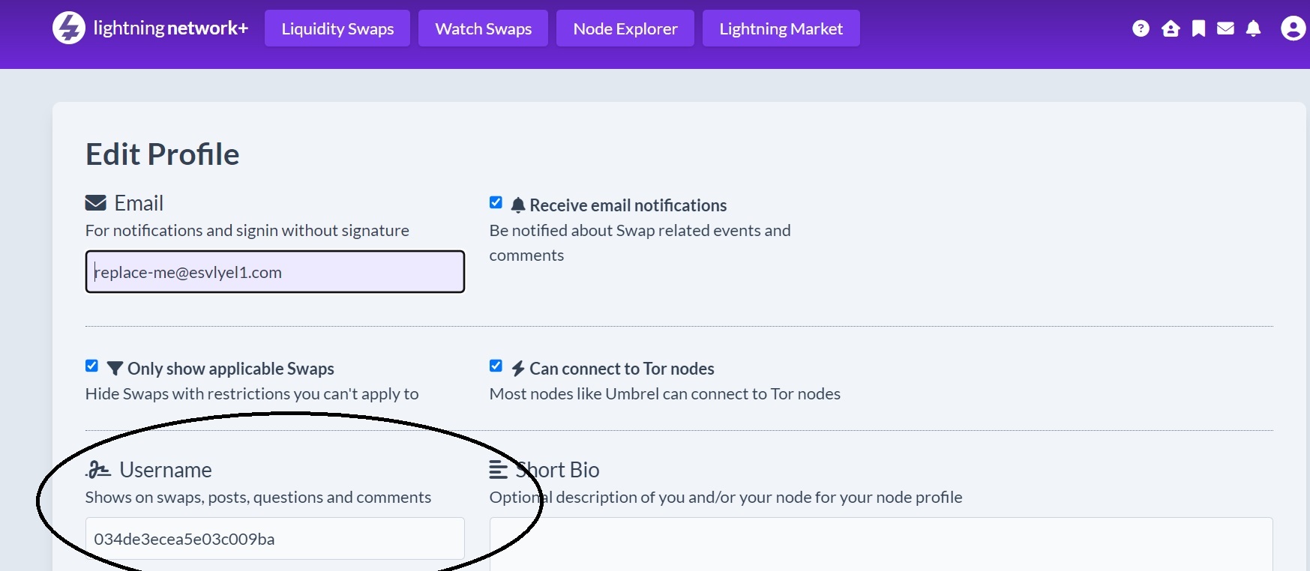Navigate to Lightning Market
Image resolution: width=1310 pixels, height=571 pixels.
tap(781, 28)
